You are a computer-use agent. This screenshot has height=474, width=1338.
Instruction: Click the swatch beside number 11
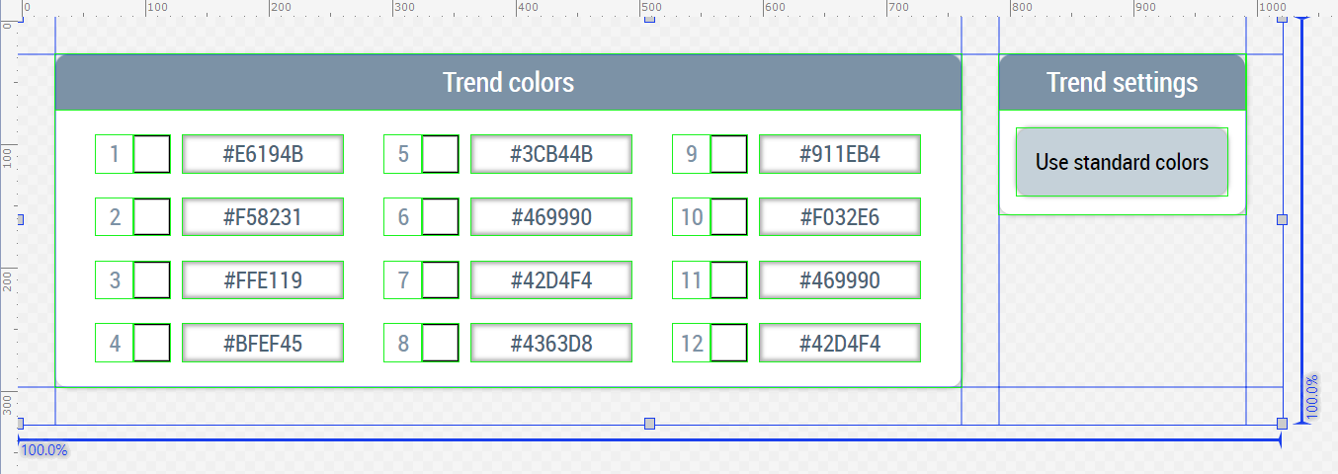pyautogui.click(x=729, y=280)
